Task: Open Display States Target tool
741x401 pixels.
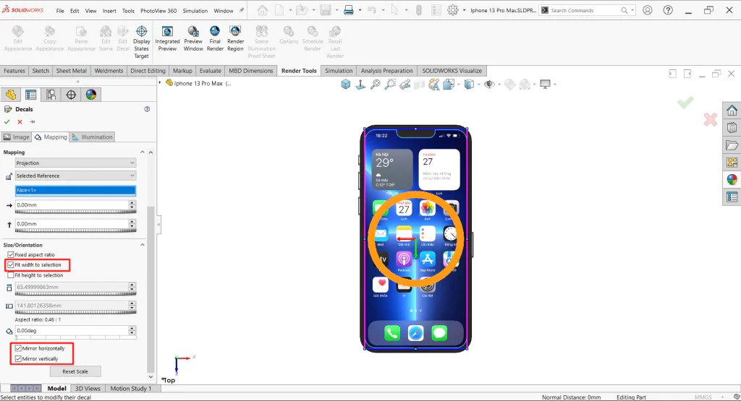Action: [141, 42]
